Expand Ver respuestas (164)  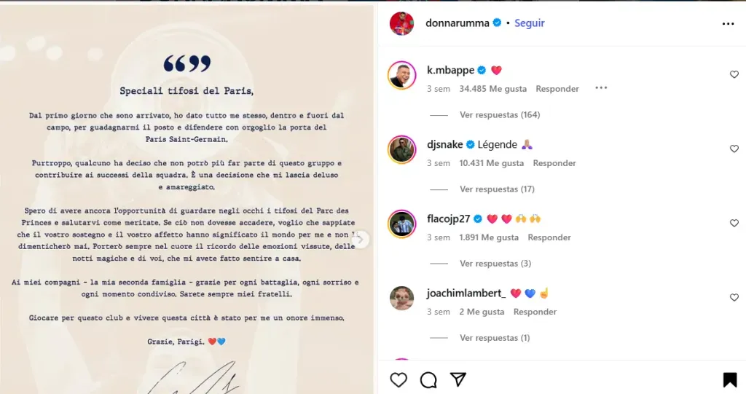pyautogui.click(x=500, y=114)
